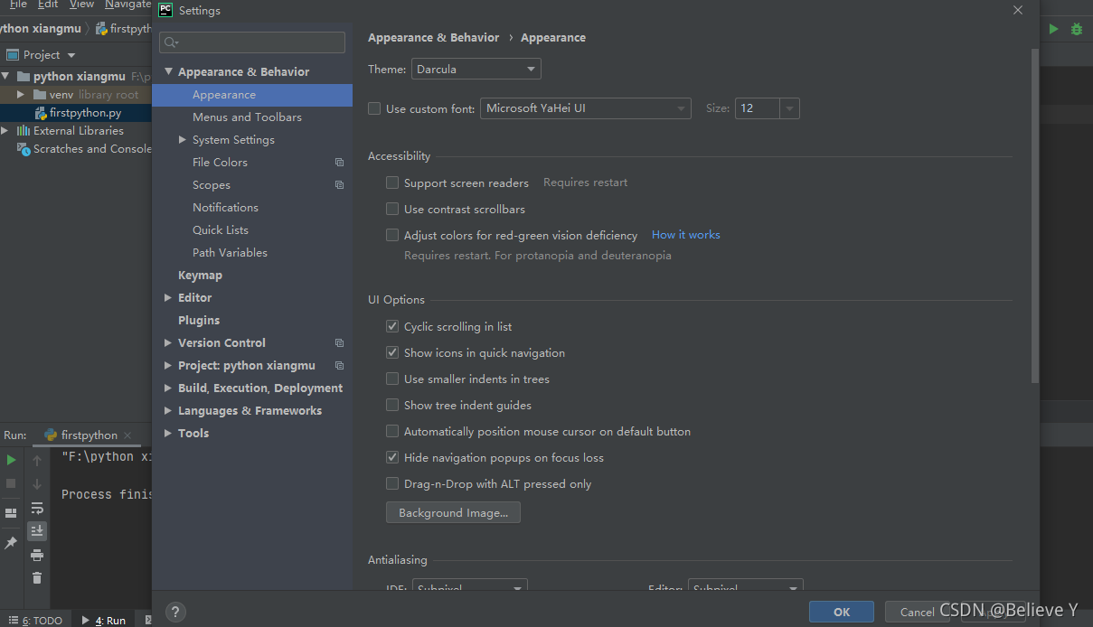Expand System Settings tree node

coord(183,140)
